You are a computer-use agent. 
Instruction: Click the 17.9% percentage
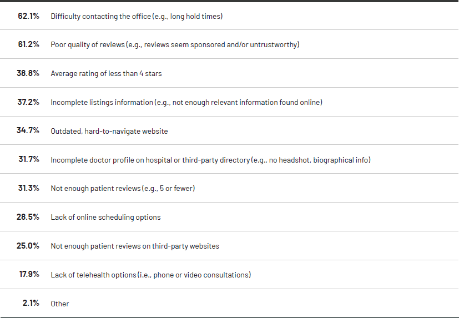click(28, 275)
